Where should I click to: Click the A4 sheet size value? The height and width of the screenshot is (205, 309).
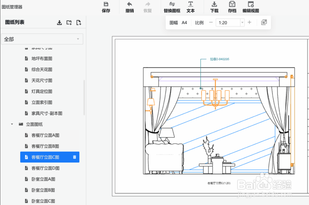pos(184,23)
